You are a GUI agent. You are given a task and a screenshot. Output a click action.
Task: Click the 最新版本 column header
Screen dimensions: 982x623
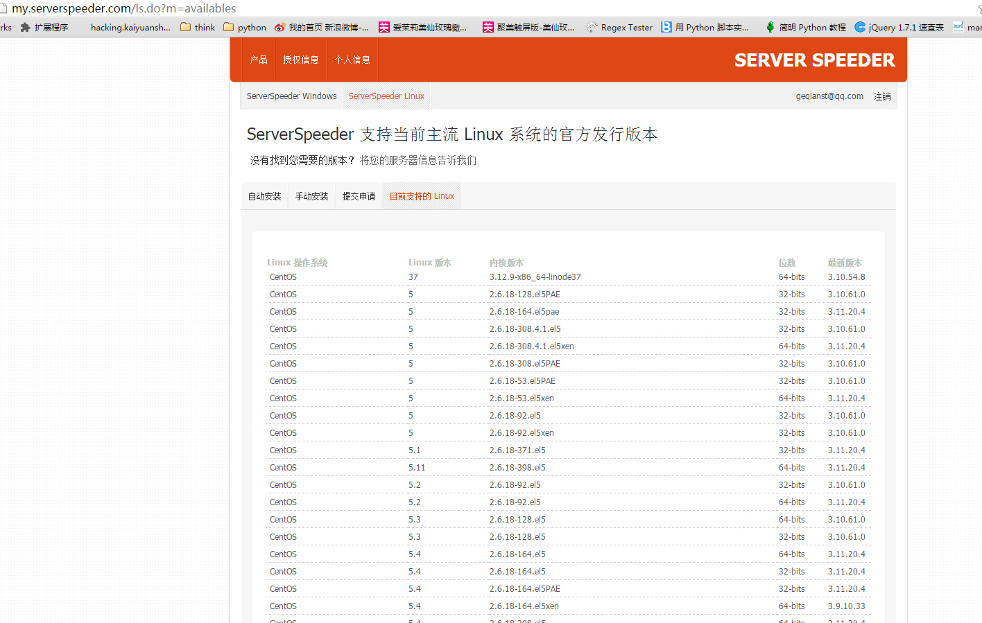(x=845, y=263)
